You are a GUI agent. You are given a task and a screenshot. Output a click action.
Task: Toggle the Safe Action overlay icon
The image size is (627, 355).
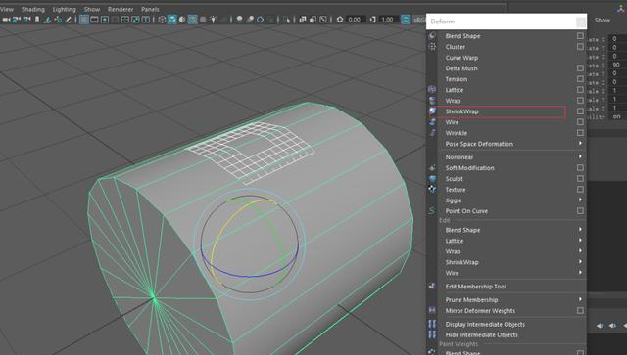point(135,20)
